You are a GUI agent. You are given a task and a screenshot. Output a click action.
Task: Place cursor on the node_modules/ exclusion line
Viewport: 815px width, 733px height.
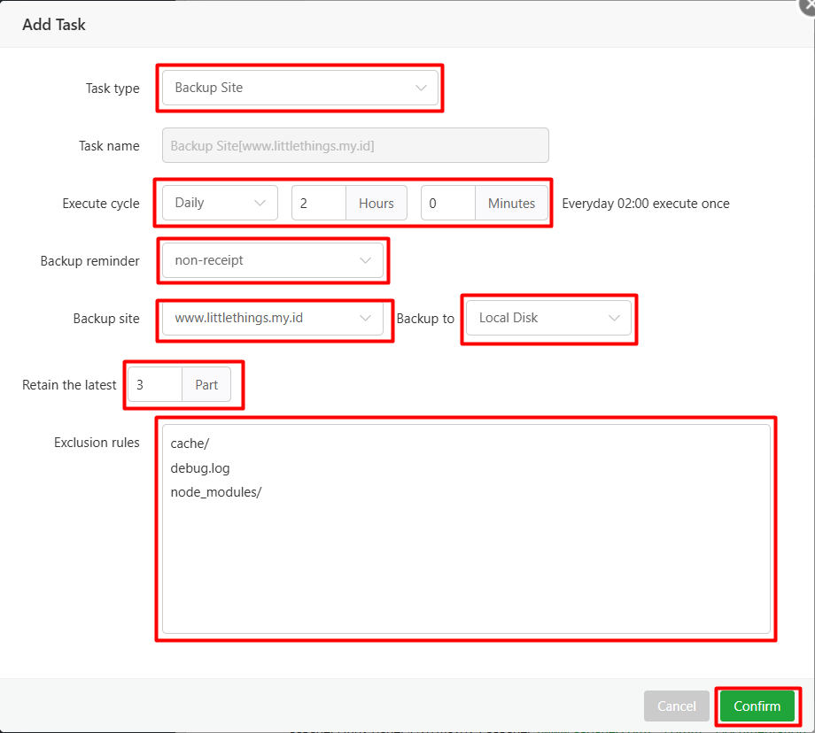(216, 492)
